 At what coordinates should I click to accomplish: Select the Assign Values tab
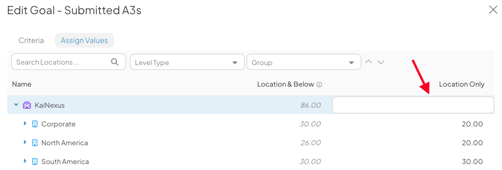(x=85, y=40)
